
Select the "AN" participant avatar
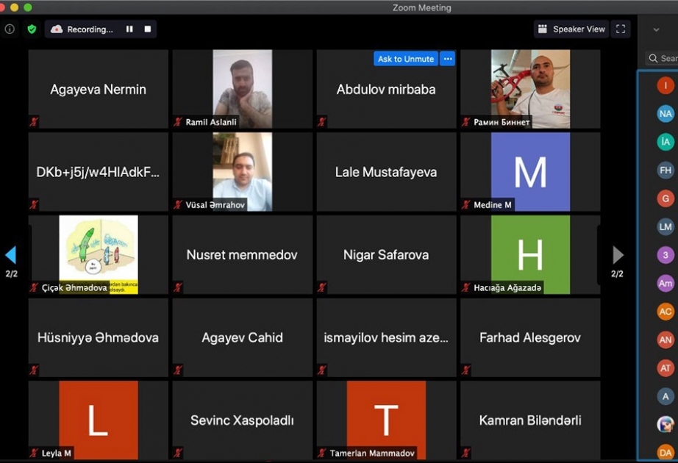pos(665,340)
